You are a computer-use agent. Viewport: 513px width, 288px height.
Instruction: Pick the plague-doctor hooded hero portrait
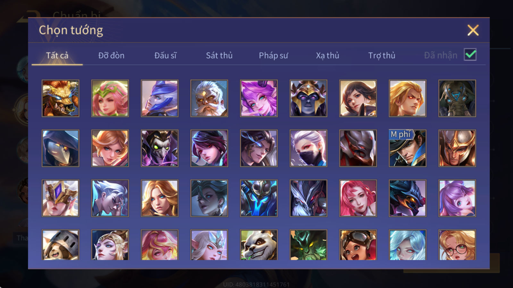(x=60, y=148)
